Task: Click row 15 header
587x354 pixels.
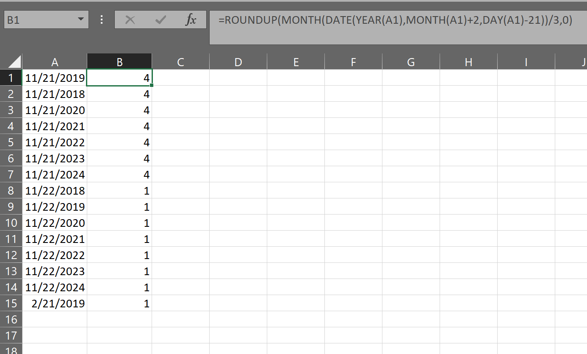Action: pyautogui.click(x=11, y=303)
